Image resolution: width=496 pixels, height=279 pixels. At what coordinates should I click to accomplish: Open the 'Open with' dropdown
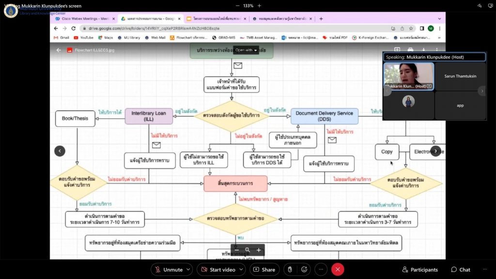(x=247, y=50)
